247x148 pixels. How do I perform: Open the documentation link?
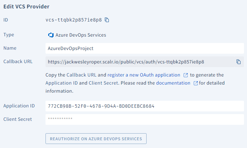pyautogui.click(x=173, y=83)
